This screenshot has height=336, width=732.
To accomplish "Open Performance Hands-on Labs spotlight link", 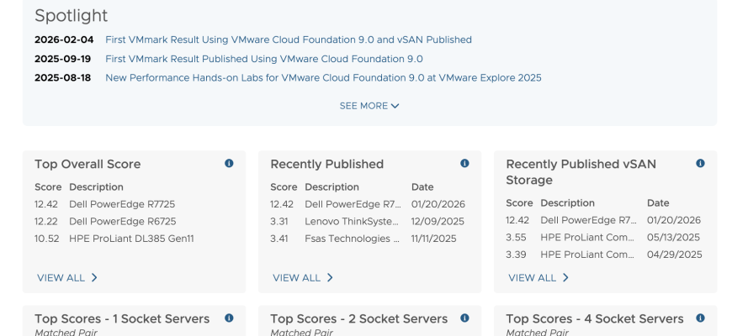I will 323,78.
